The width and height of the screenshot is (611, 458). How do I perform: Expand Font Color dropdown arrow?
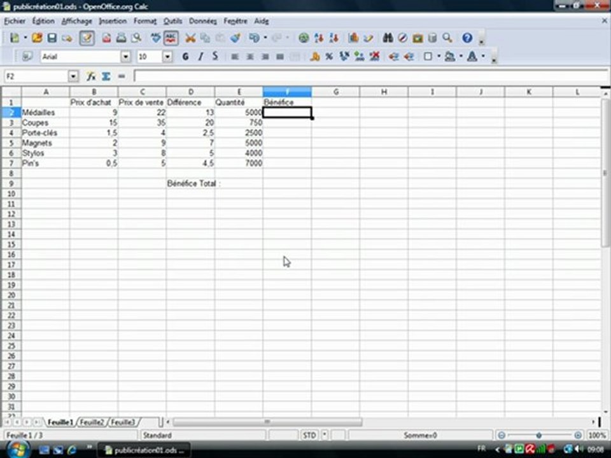pos(483,57)
